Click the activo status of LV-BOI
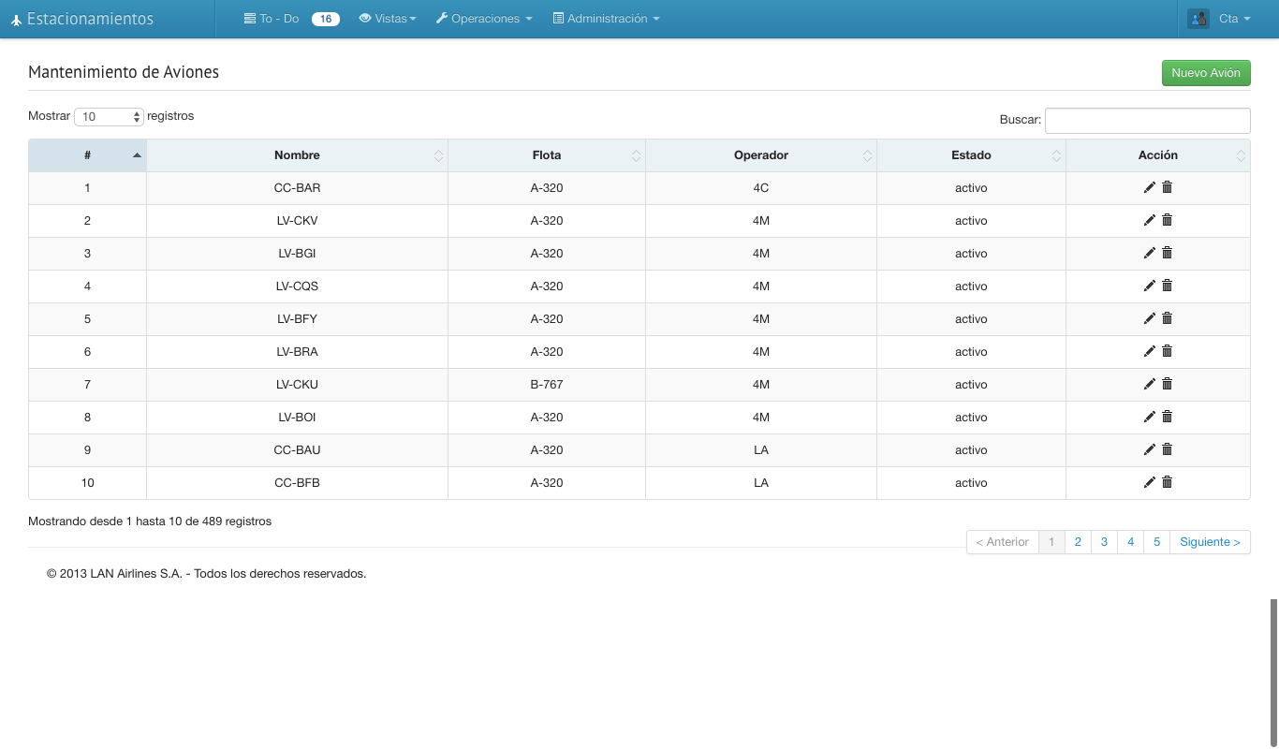This screenshot has height=749, width=1279. point(971,418)
